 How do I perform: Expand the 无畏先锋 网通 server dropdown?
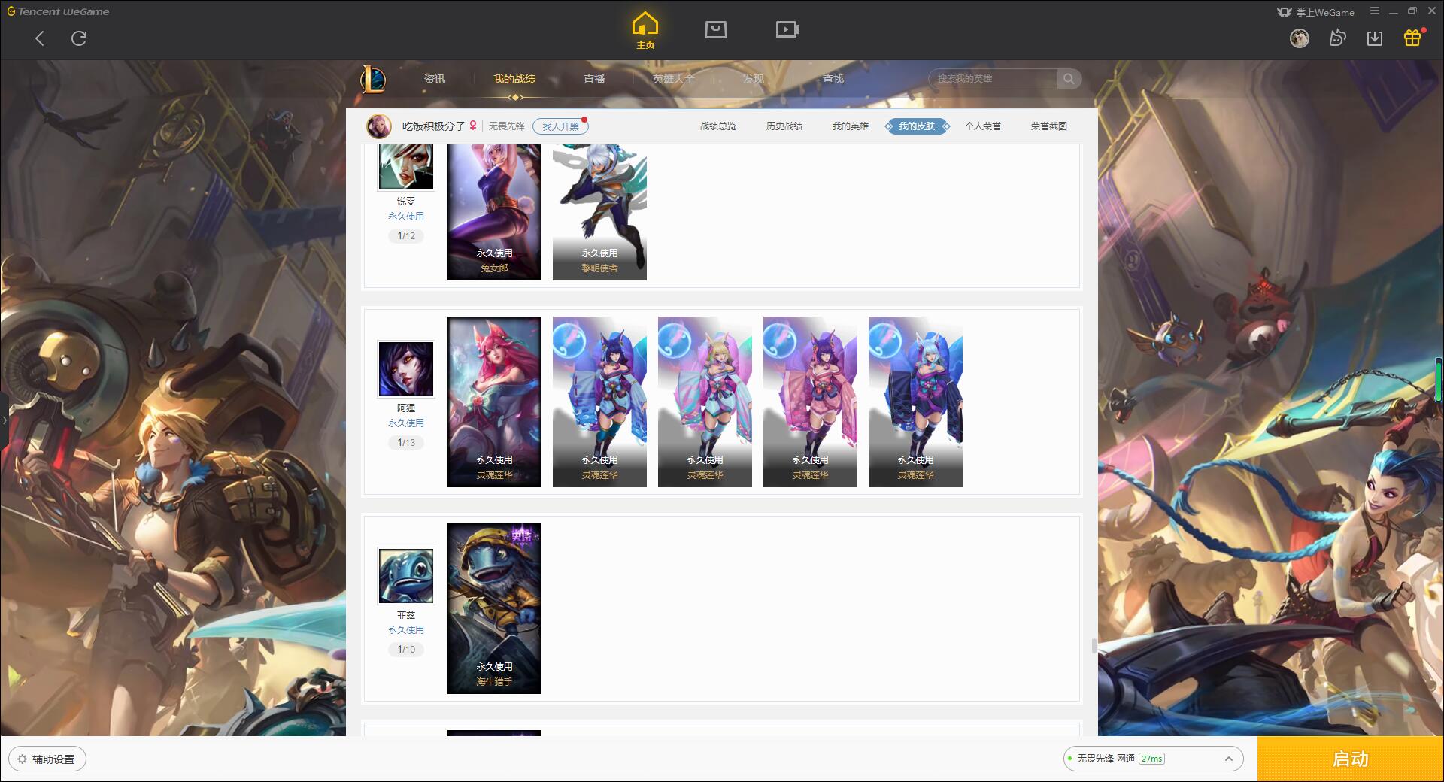coord(1153,759)
